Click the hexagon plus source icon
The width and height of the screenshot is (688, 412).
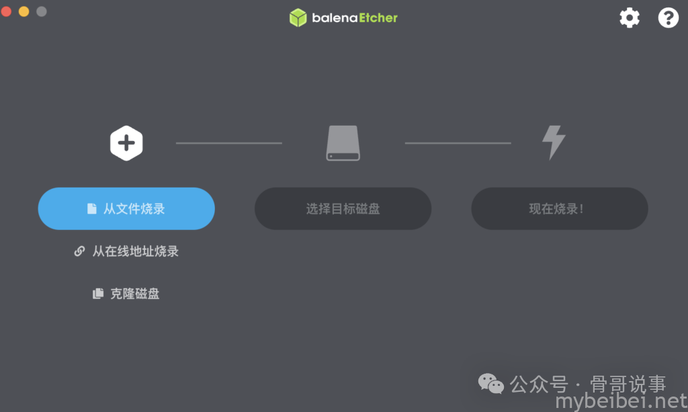coord(126,143)
